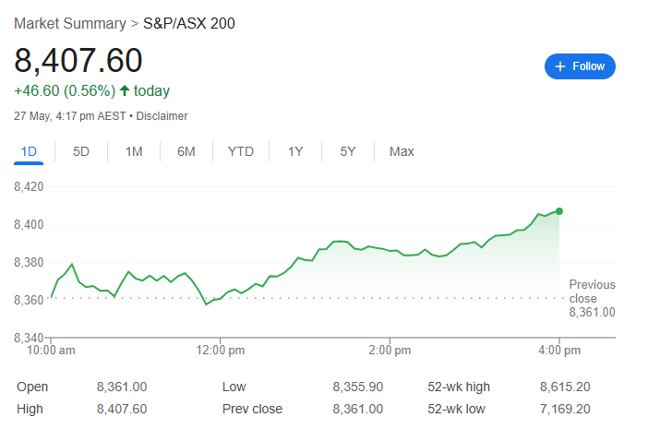Click the Previous close 8,361.00 chart label

[592, 299]
